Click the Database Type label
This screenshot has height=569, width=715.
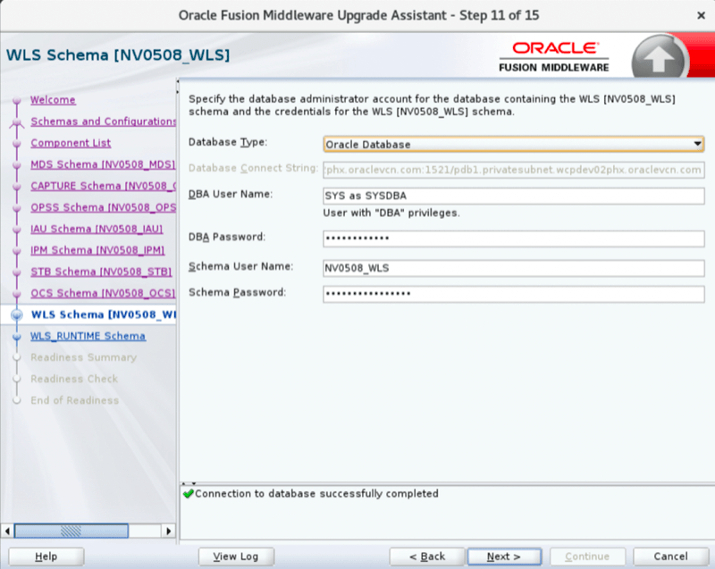228,142
